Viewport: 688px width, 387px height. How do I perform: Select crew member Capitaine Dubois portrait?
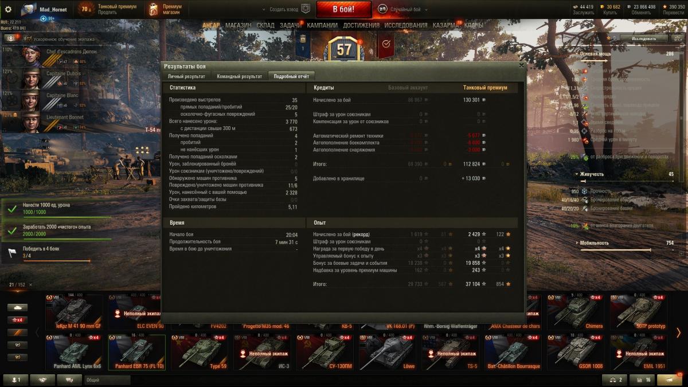pos(30,78)
